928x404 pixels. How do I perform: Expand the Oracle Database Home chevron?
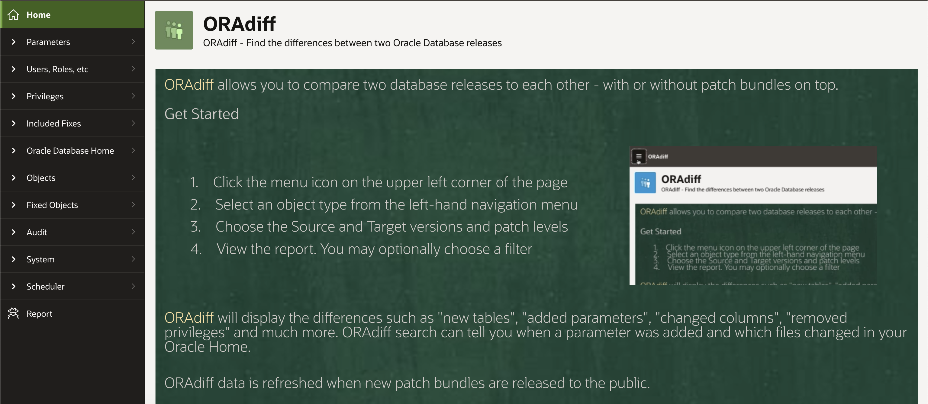coord(14,150)
